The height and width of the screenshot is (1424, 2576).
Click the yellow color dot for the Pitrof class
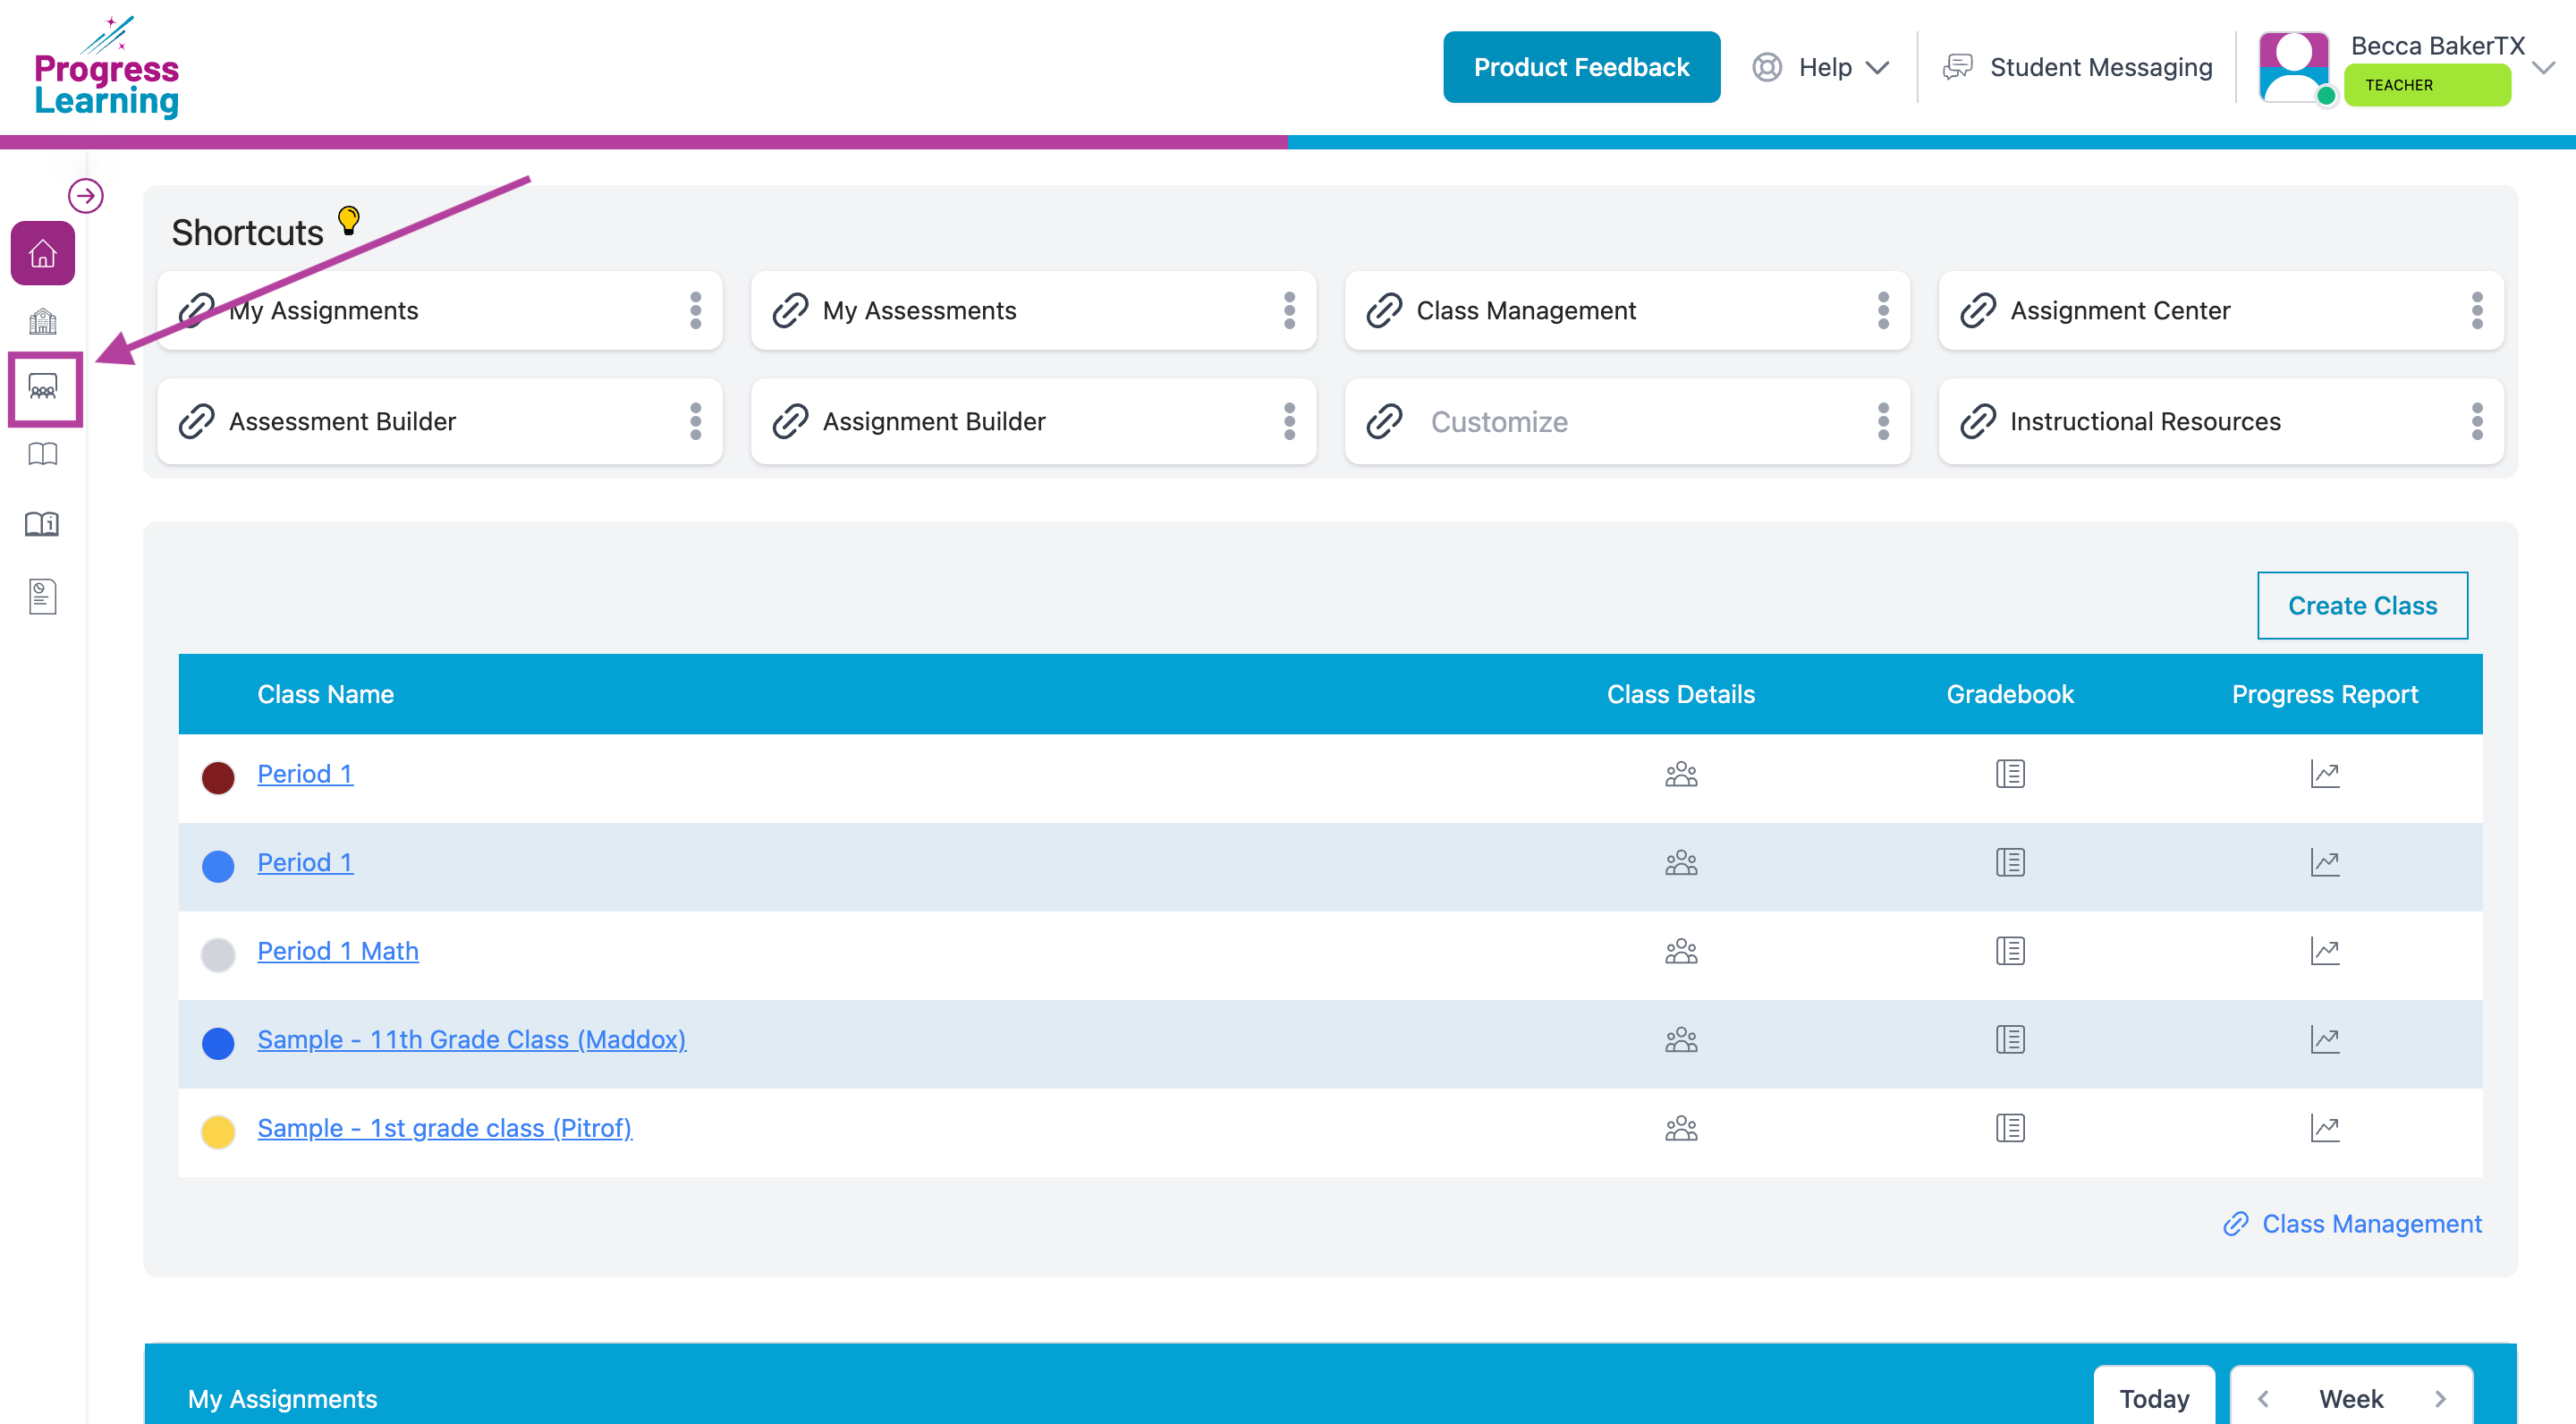click(218, 1132)
